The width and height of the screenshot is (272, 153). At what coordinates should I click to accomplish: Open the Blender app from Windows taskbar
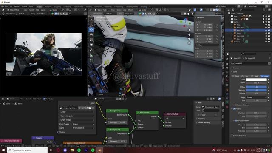(100, 150)
